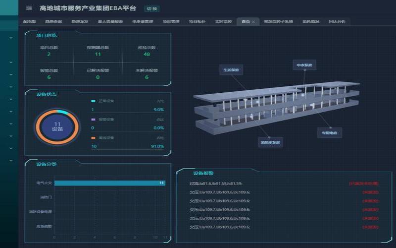Select the 消防水泵房 label on 3D model

270,142
